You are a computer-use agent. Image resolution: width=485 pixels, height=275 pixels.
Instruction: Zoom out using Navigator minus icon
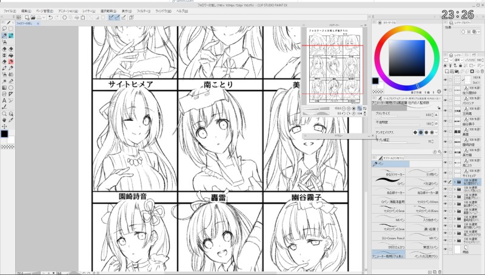point(344,109)
